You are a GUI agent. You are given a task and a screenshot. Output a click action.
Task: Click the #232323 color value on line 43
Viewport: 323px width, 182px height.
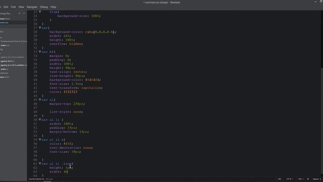click(71, 92)
